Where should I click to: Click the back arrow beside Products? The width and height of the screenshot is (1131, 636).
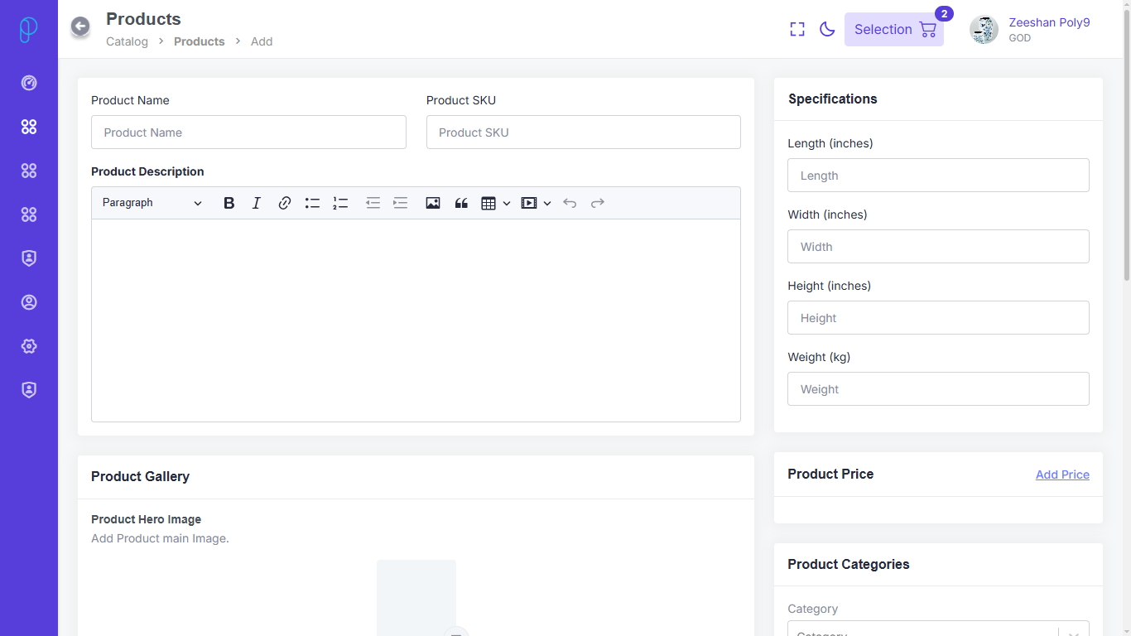80,26
